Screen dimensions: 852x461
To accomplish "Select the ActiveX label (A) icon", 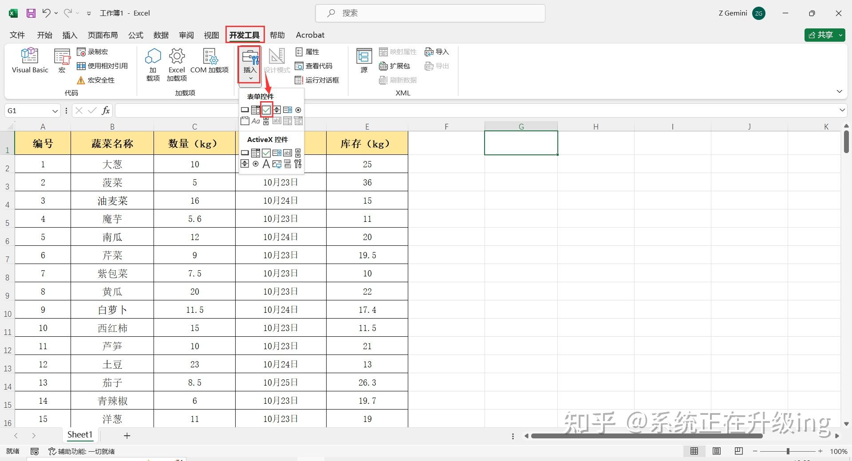I will tap(266, 164).
